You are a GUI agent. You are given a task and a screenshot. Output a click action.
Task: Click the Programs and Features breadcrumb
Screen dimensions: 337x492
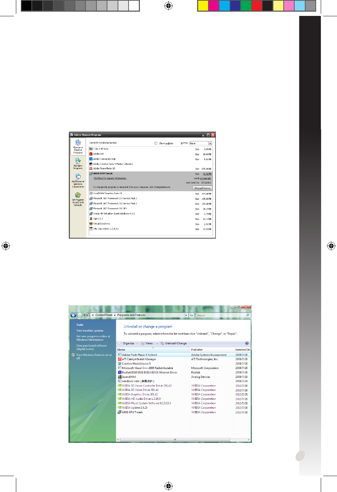coord(131,315)
